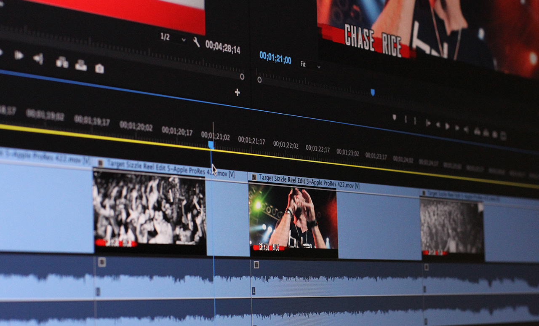Image resolution: width=539 pixels, height=326 pixels.
Task: Step forward one frame in Source monitor
Action: point(19,55)
